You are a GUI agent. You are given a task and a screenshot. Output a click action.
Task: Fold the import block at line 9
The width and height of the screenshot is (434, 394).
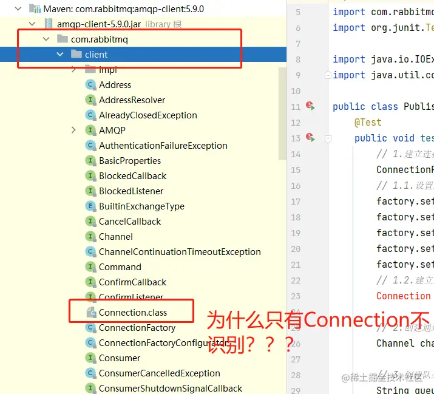coord(328,75)
